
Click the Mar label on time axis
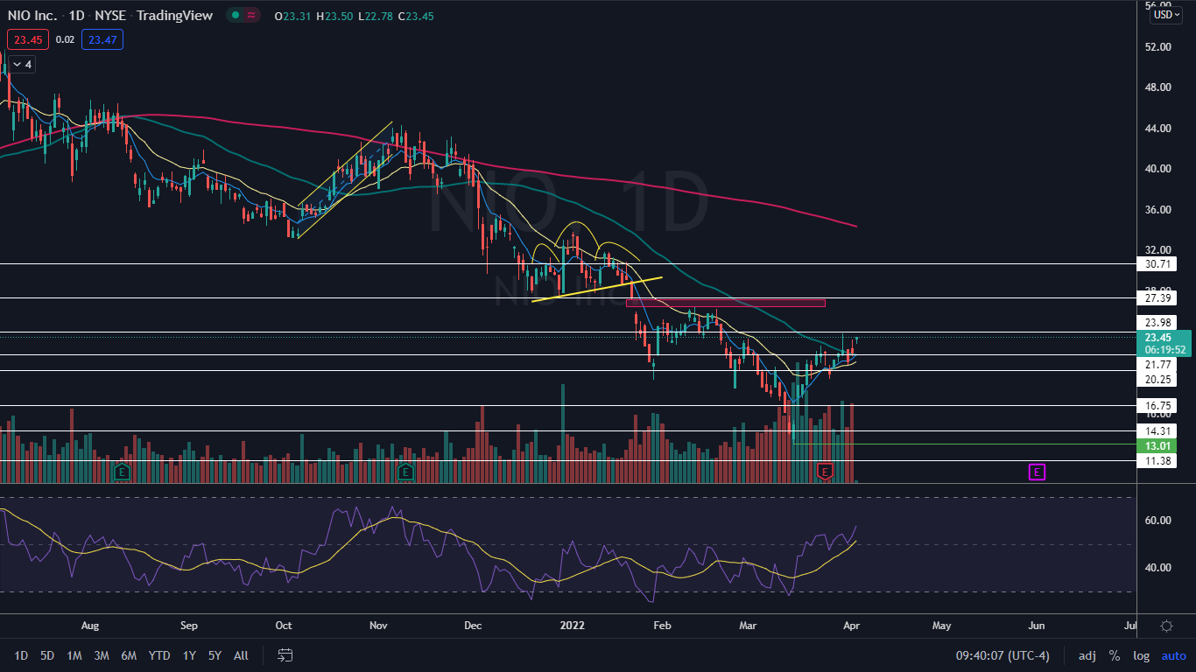pyautogui.click(x=748, y=626)
